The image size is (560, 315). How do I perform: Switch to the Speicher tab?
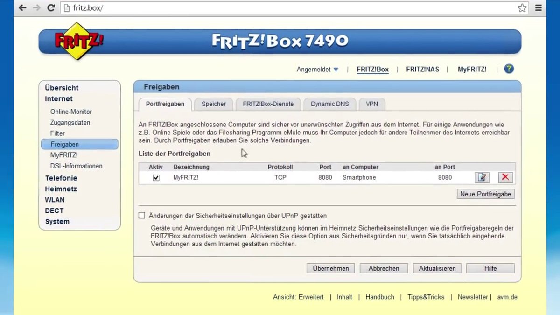point(213,104)
